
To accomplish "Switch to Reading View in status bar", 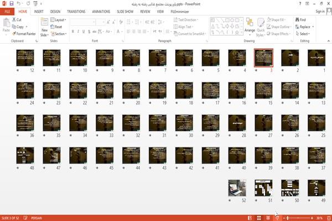I will 268,218.
